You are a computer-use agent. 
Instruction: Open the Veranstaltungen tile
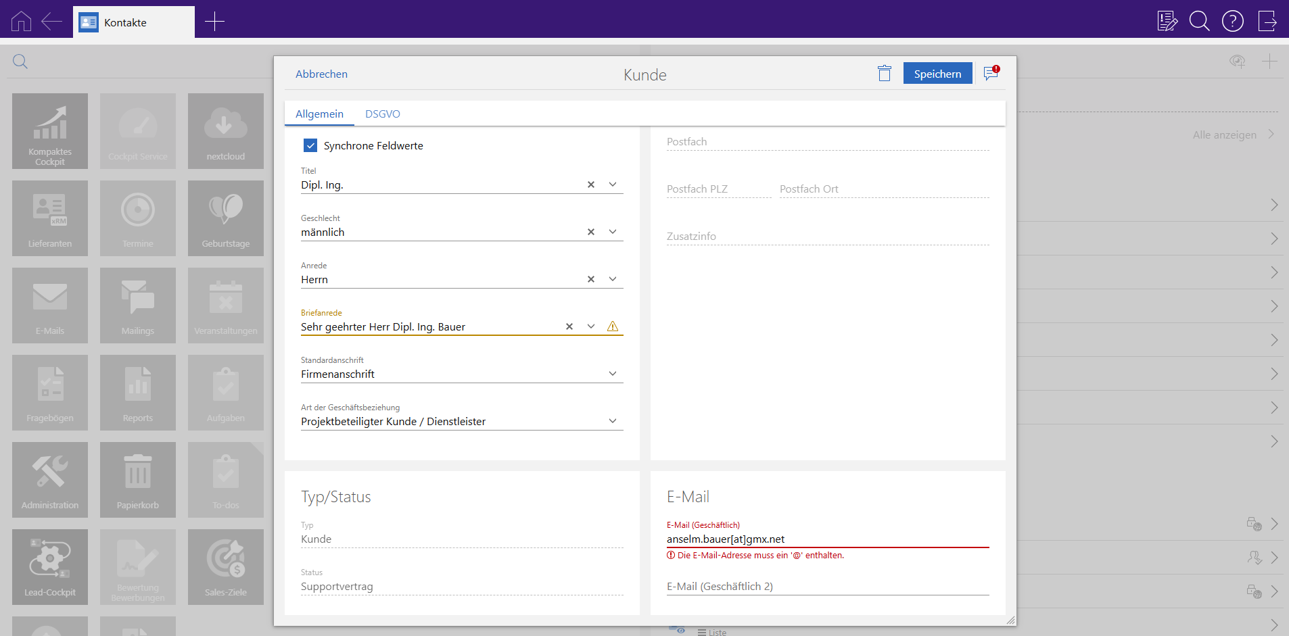(x=226, y=305)
